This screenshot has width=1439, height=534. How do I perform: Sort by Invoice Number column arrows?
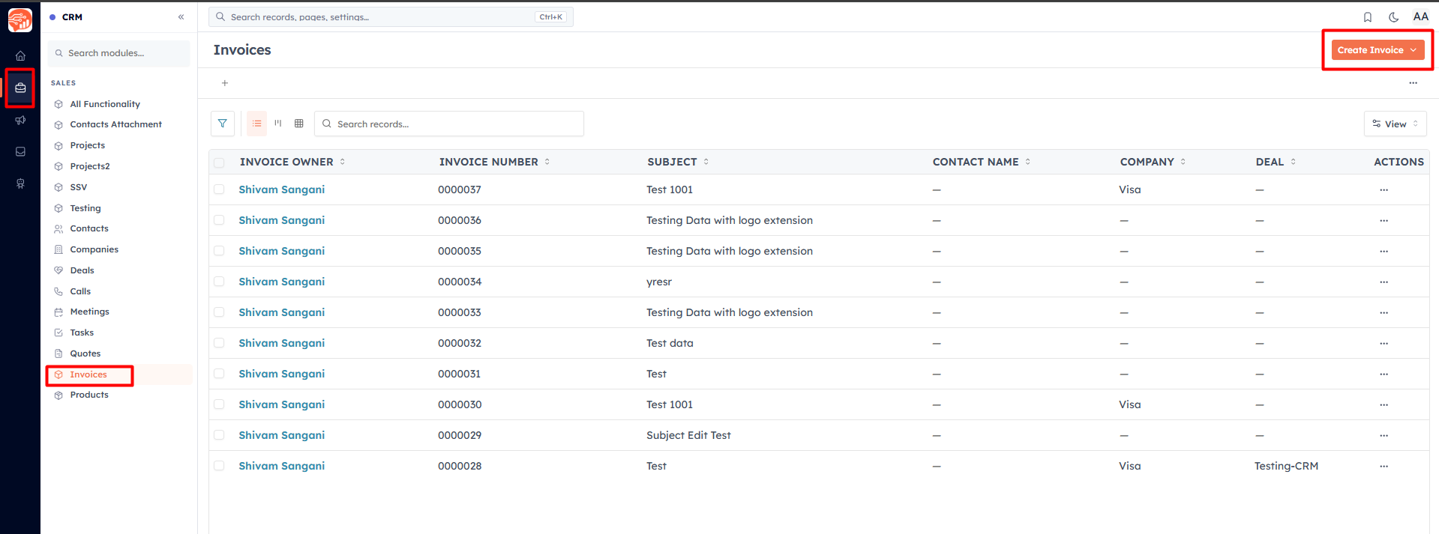pyautogui.click(x=547, y=162)
